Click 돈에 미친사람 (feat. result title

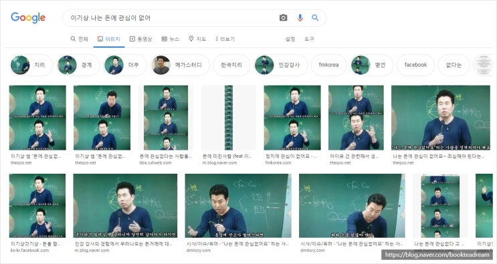tap(227, 156)
